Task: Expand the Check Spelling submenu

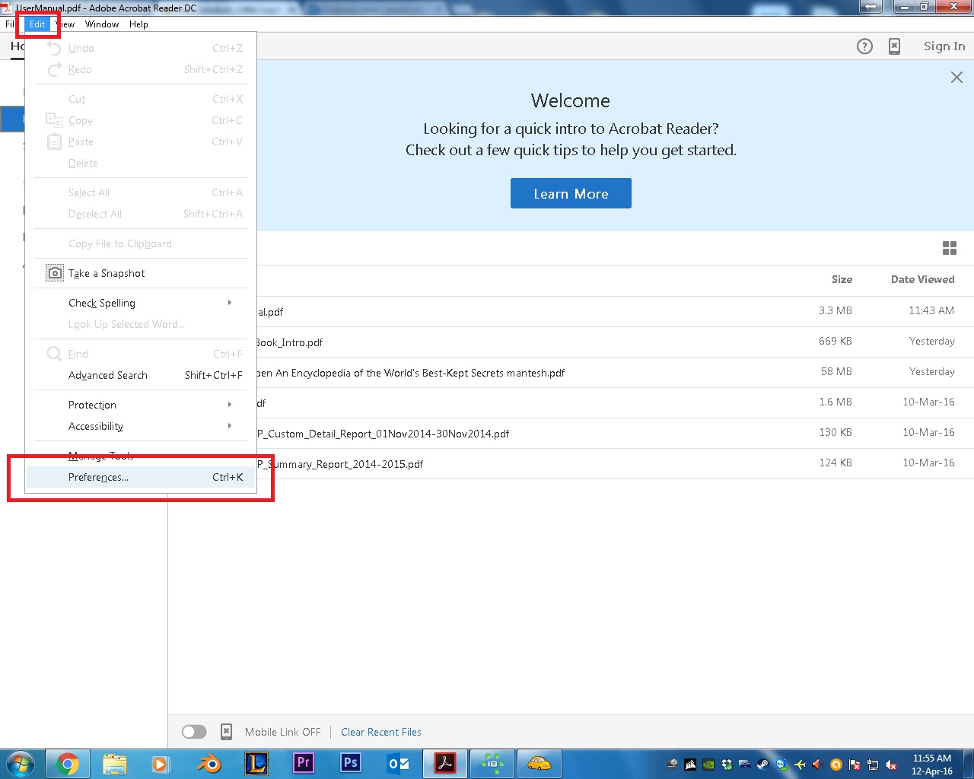Action: coord(141,303)
